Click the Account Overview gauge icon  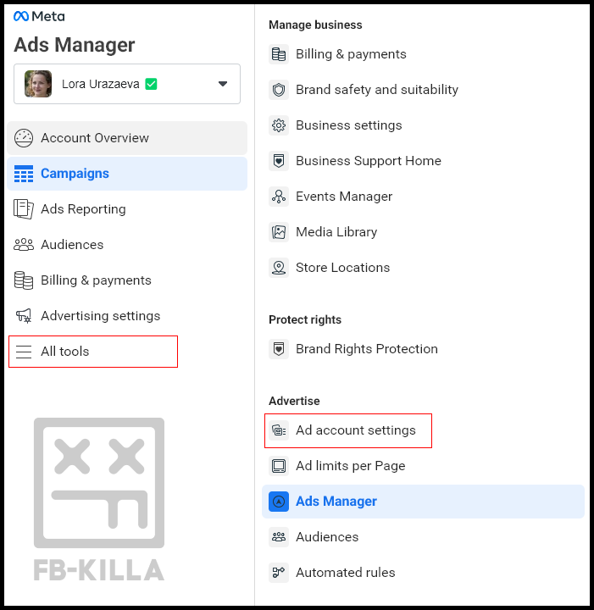pos(24,138)
